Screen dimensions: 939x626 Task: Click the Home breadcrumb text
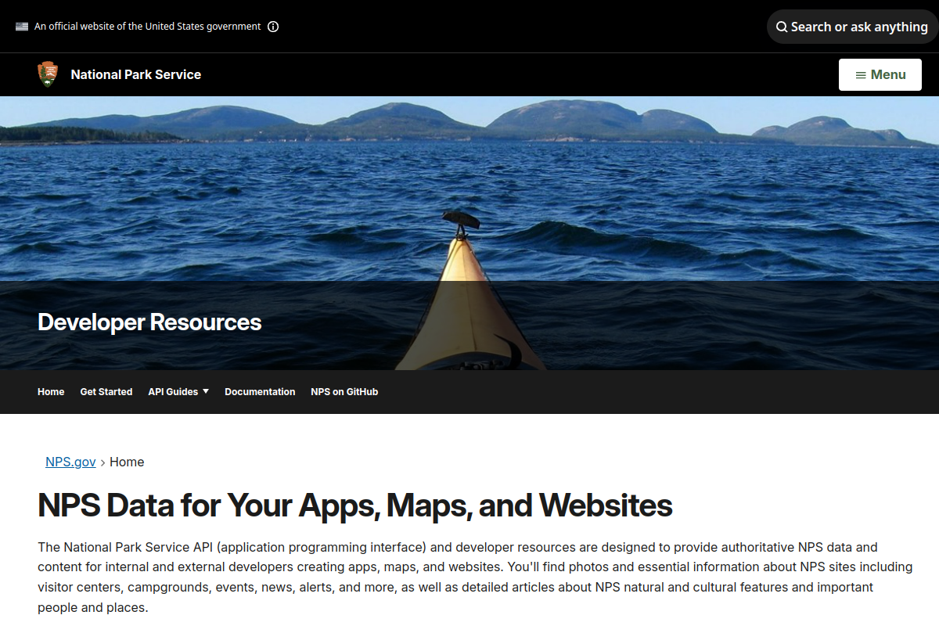click(127, 462)
